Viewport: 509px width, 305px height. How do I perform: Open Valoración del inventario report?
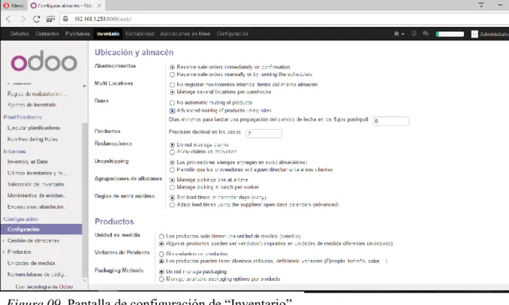(36, 184)
